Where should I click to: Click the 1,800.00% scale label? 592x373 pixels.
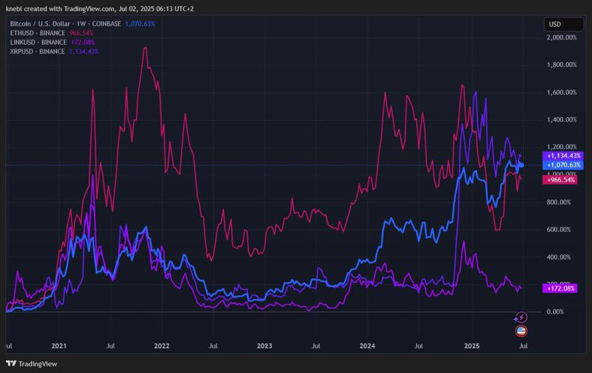(562, 65)
